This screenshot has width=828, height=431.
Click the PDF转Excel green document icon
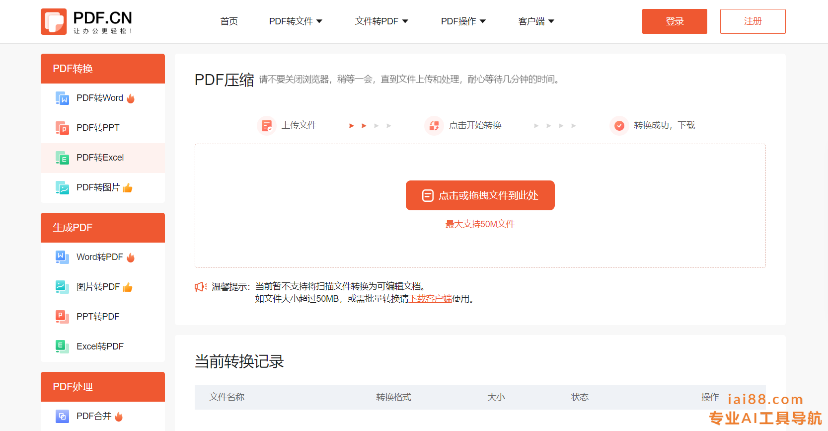pyautogui.click(x=62, y=158)
